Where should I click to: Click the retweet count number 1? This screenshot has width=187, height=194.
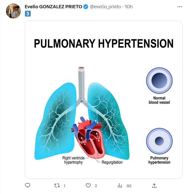[64, 186]
